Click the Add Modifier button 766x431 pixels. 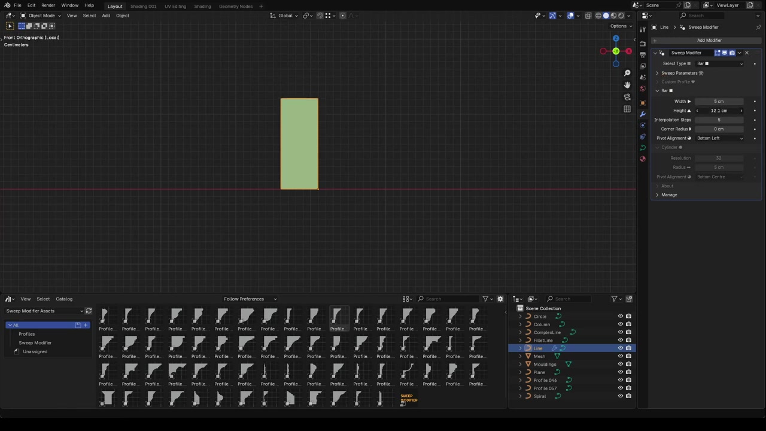709,40
